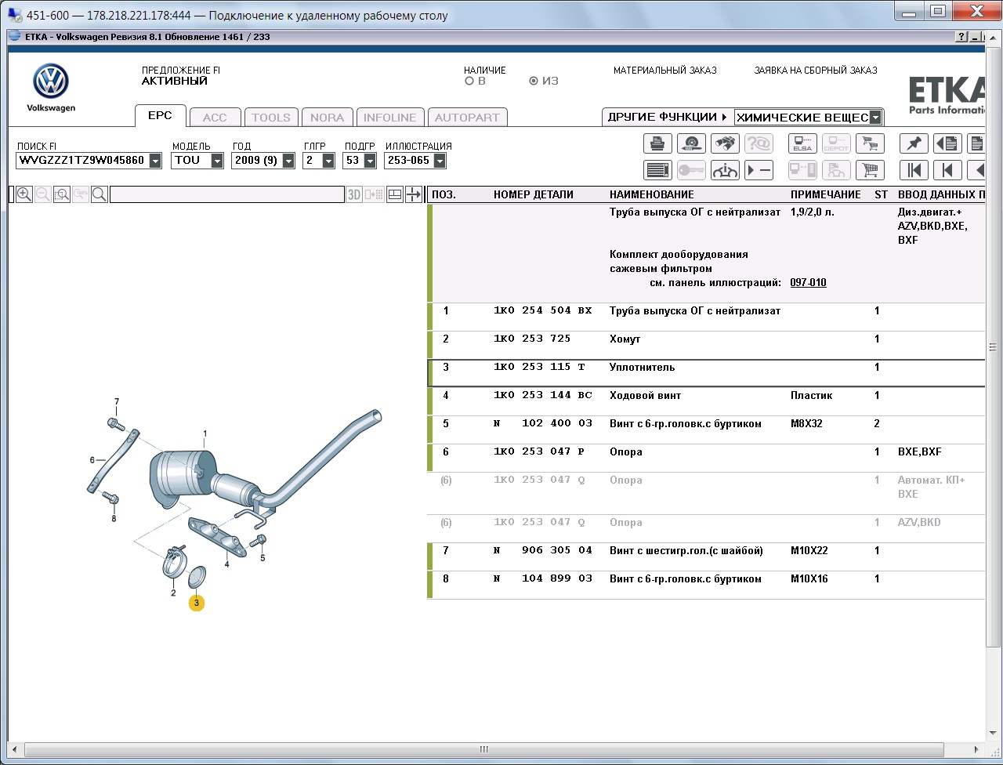The width and height of the screenshot is (1003, 765).
Task: Switch to the EPC tab
Action: click(160, 115)
